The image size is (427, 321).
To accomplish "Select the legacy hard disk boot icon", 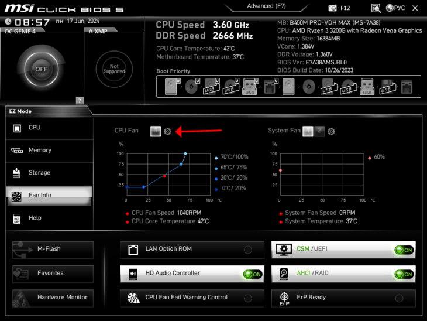I will tap(288, 87).
